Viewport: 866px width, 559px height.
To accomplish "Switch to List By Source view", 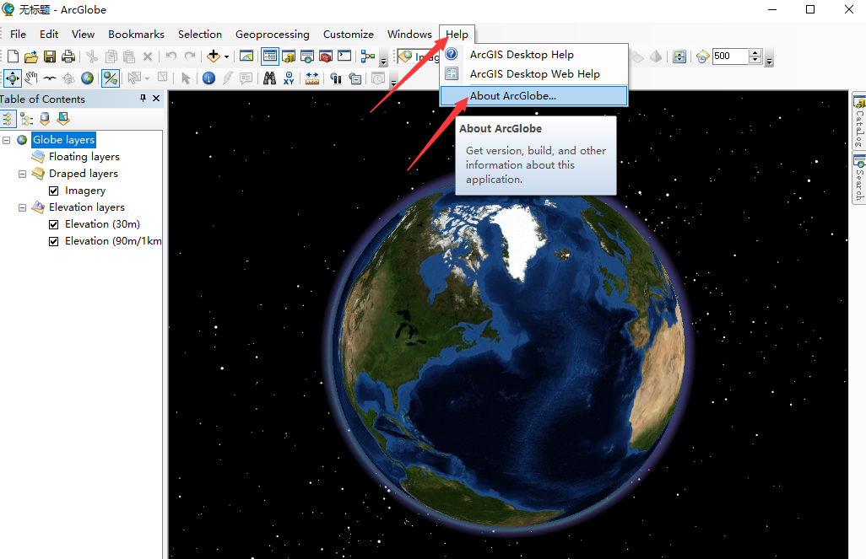I will (x=45, y=119).
